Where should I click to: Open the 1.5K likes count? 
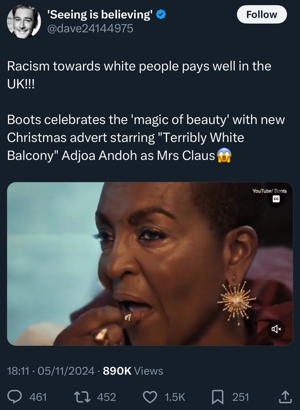[x=174, y=397]
